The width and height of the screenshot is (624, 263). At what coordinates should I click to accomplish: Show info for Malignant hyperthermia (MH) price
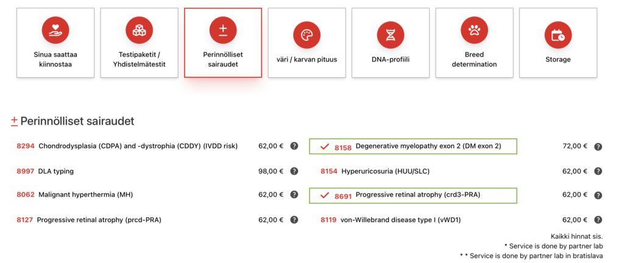point(294,195)
